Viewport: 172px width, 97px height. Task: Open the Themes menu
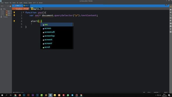(x=25, y=3)
